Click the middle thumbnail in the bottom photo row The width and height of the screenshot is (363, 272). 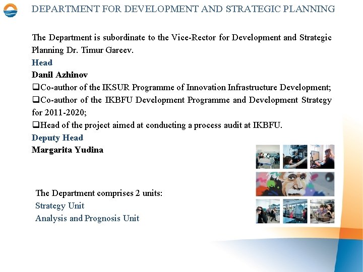[x=295, y=211]
